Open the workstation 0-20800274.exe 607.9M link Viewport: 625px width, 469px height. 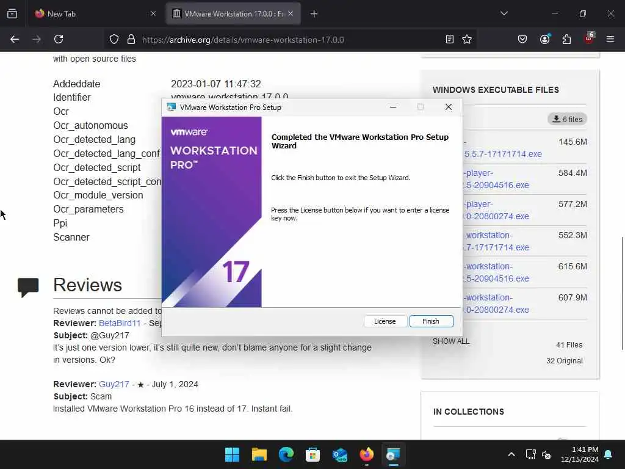pos(496,304)
